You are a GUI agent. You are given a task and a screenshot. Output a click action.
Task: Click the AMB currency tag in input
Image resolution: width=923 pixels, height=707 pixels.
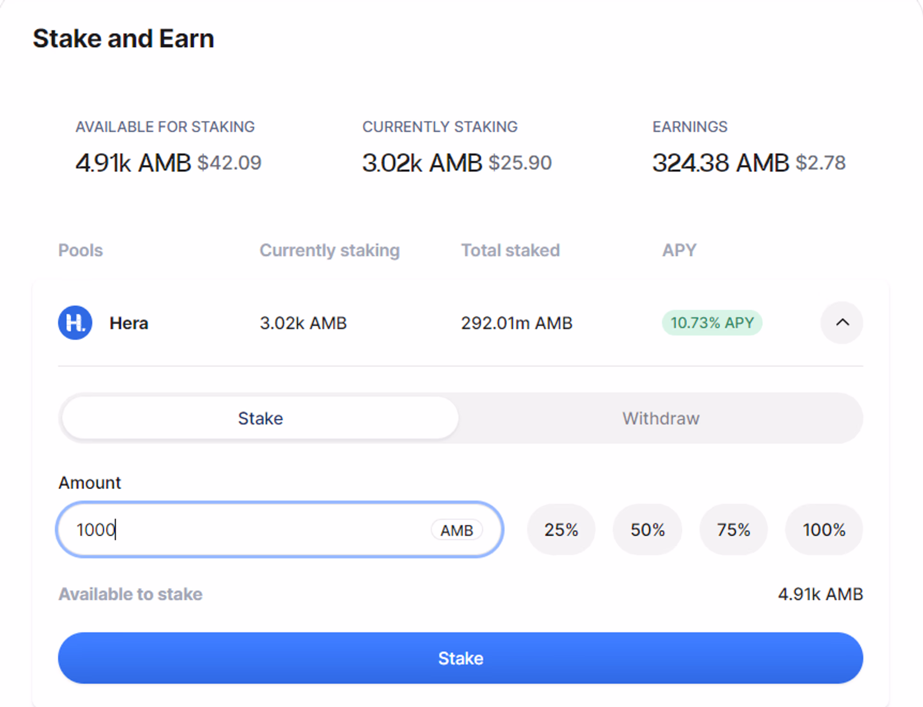pos(457,530)
